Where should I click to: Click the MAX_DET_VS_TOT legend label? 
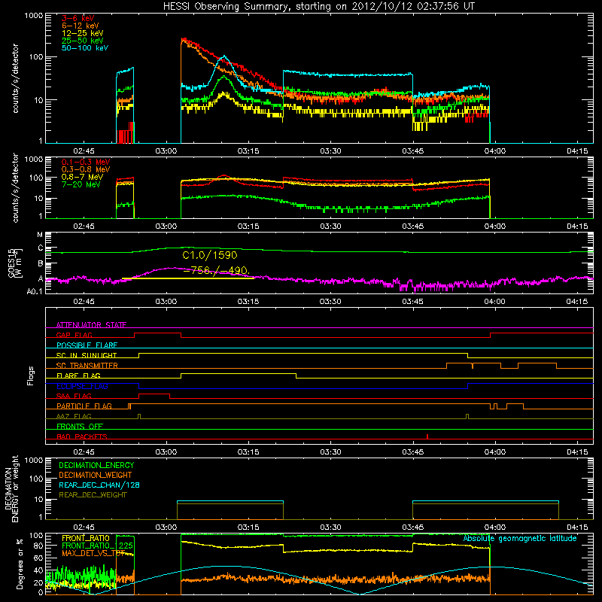(93, 553)
